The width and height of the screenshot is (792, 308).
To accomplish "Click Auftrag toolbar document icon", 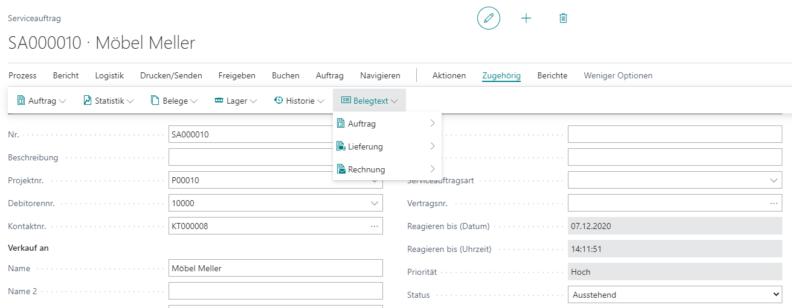I will [x=21, y=101].
